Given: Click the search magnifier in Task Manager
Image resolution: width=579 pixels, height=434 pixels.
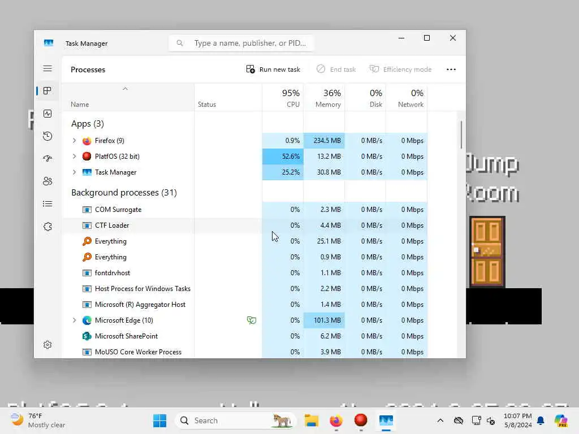Looking at the screenshot, I should coord(180,43).
